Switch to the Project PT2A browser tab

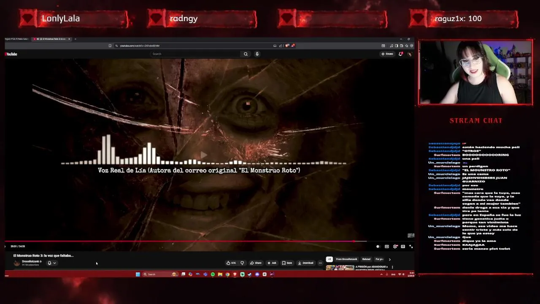click(17, 39)
